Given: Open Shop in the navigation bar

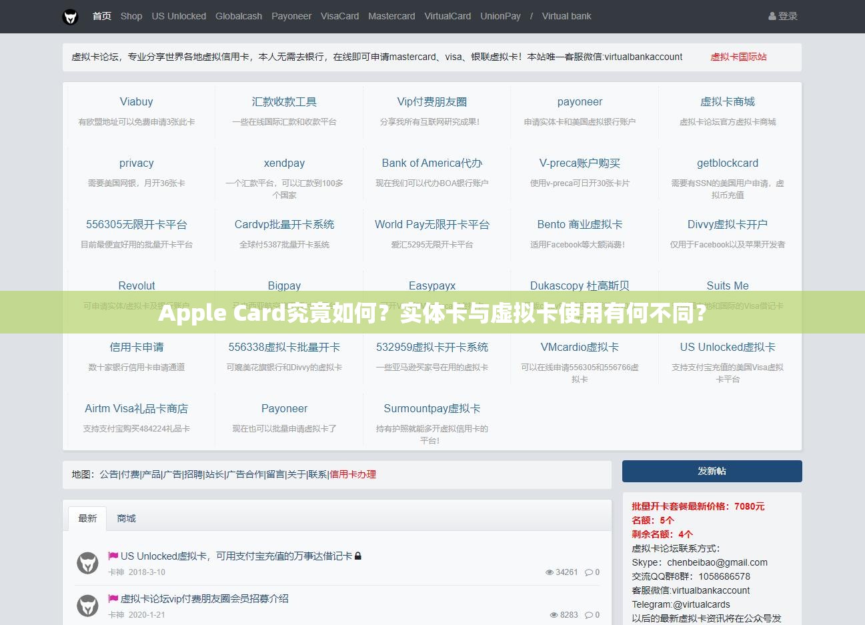Looking at the screenshot, I should (x=131, y=16).
